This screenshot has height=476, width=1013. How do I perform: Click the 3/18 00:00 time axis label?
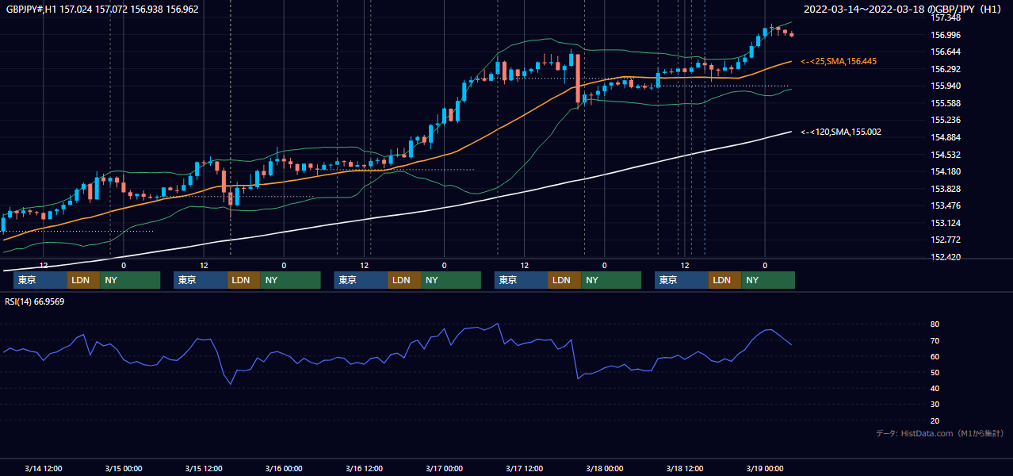coord(605,468)
